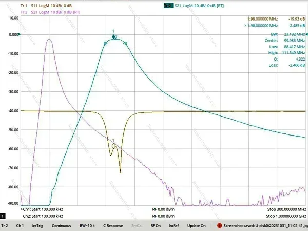Viewport: 308px width, 231px height.
Task: Click the right bandwidth marker triangle
Action: 125,43
